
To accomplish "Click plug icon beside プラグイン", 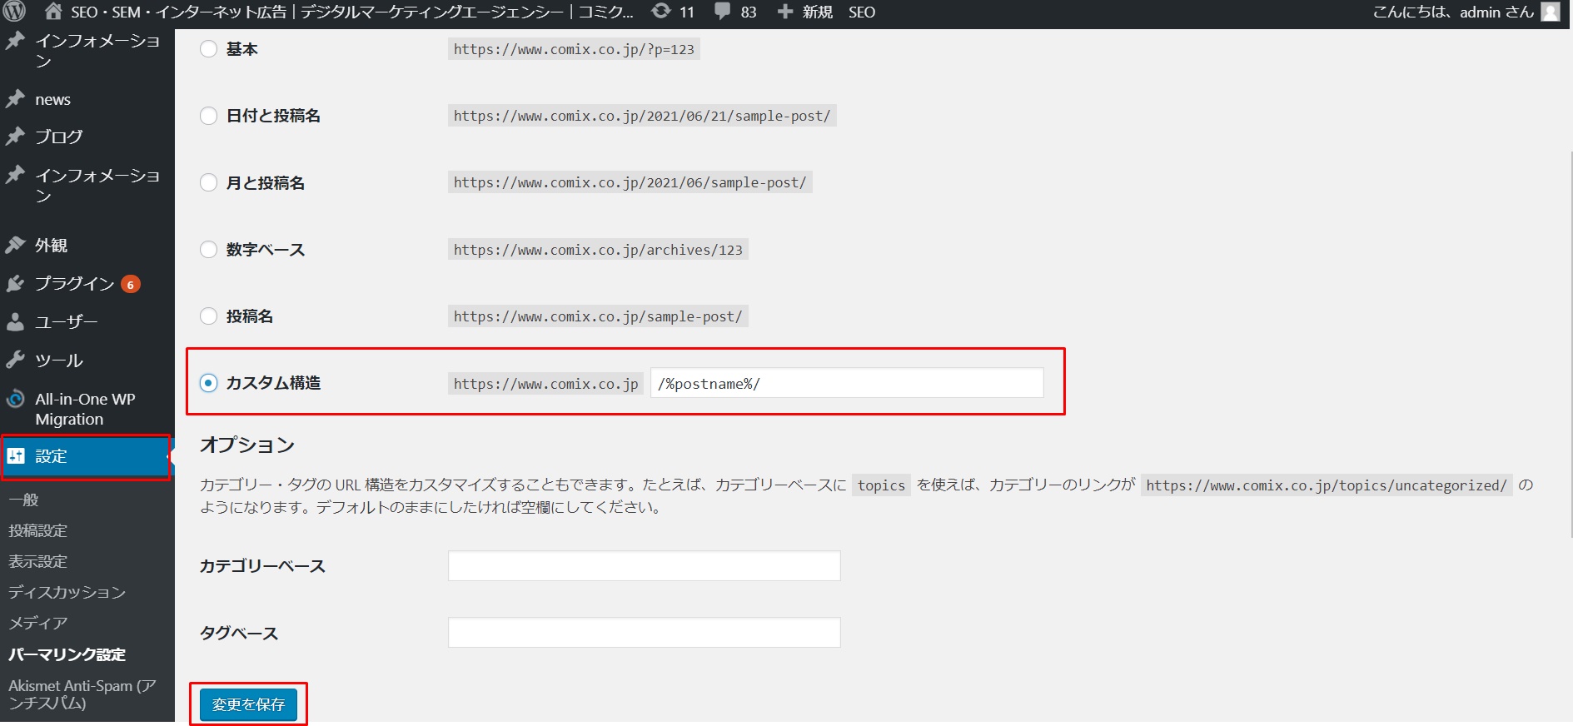I will coord(15,283).
